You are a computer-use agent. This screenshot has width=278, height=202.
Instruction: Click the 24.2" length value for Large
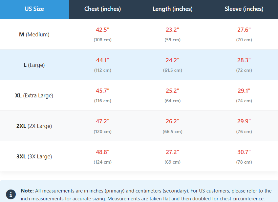pos(172,60)
